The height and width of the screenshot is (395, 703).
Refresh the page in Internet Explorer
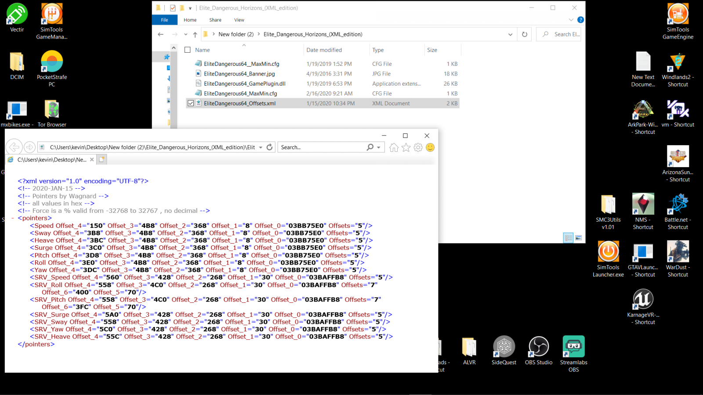point(270,147)
